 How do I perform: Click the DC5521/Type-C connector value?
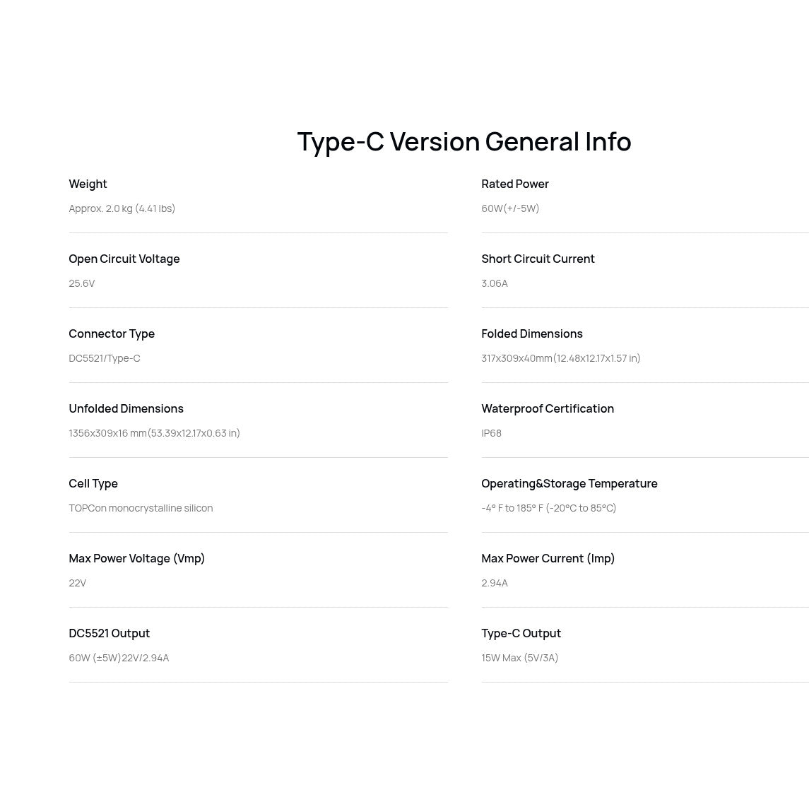105,358
